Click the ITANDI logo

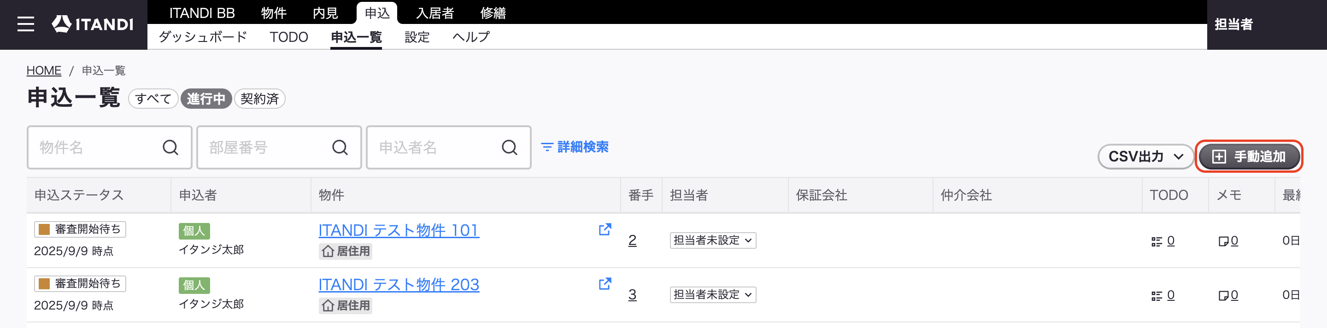93,24
